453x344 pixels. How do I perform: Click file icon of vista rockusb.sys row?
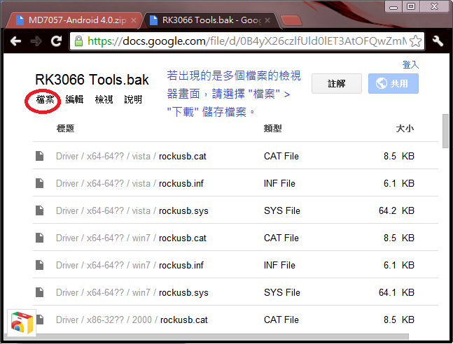(x=40, y=210)
